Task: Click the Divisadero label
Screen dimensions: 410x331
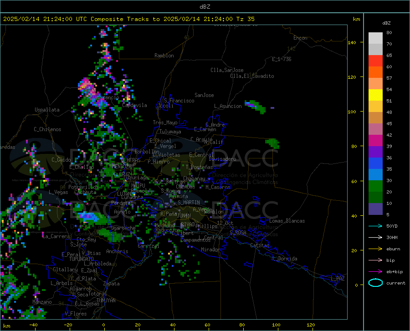Action: pos(222,159)
